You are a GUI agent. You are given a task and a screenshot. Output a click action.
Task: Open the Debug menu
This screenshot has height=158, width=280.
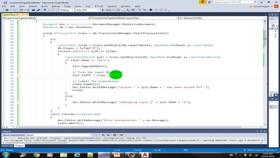(56, 6)
